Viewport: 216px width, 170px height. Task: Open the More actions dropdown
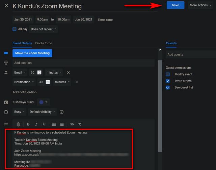point(200,5)
